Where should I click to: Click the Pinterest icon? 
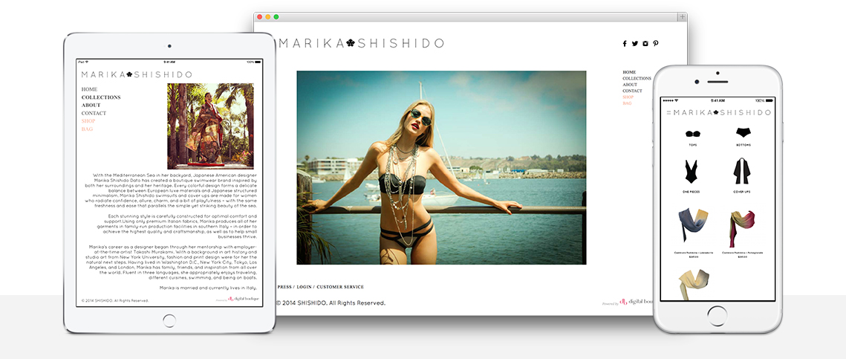point(656,44)
